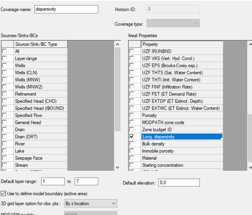Select the Long. dispersivity row
Image resolution: width=252 pixels, height=215 pixels.
(x=181, y=137)
